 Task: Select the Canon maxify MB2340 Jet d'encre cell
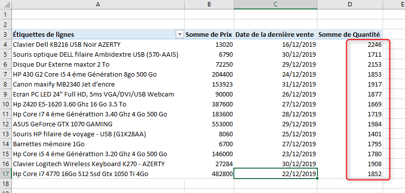click(98, 84)
